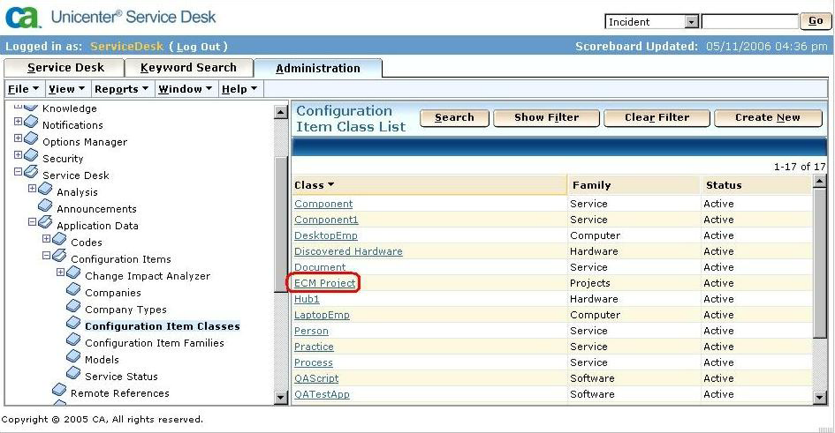Expand the Change Impact Analyzer node
This screenshot has height=433, width=835.
point(60,272)
